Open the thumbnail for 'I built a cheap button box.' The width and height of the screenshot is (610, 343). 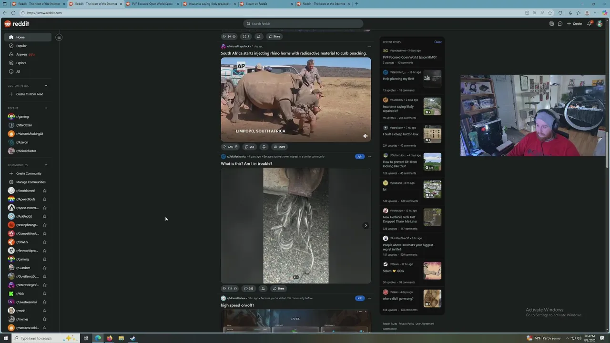(x=432, y=134)
